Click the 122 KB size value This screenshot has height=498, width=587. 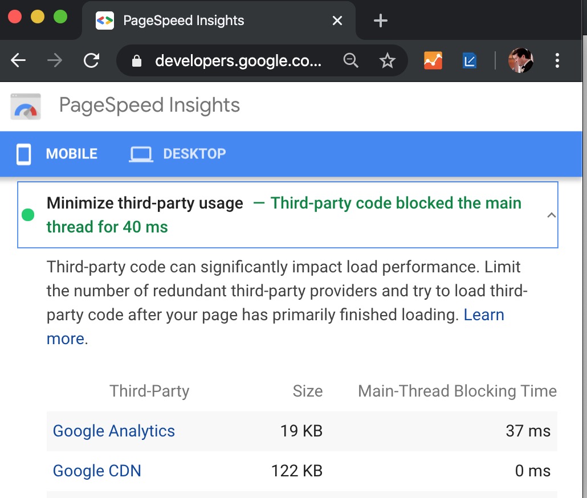click(x=297, y=471)
